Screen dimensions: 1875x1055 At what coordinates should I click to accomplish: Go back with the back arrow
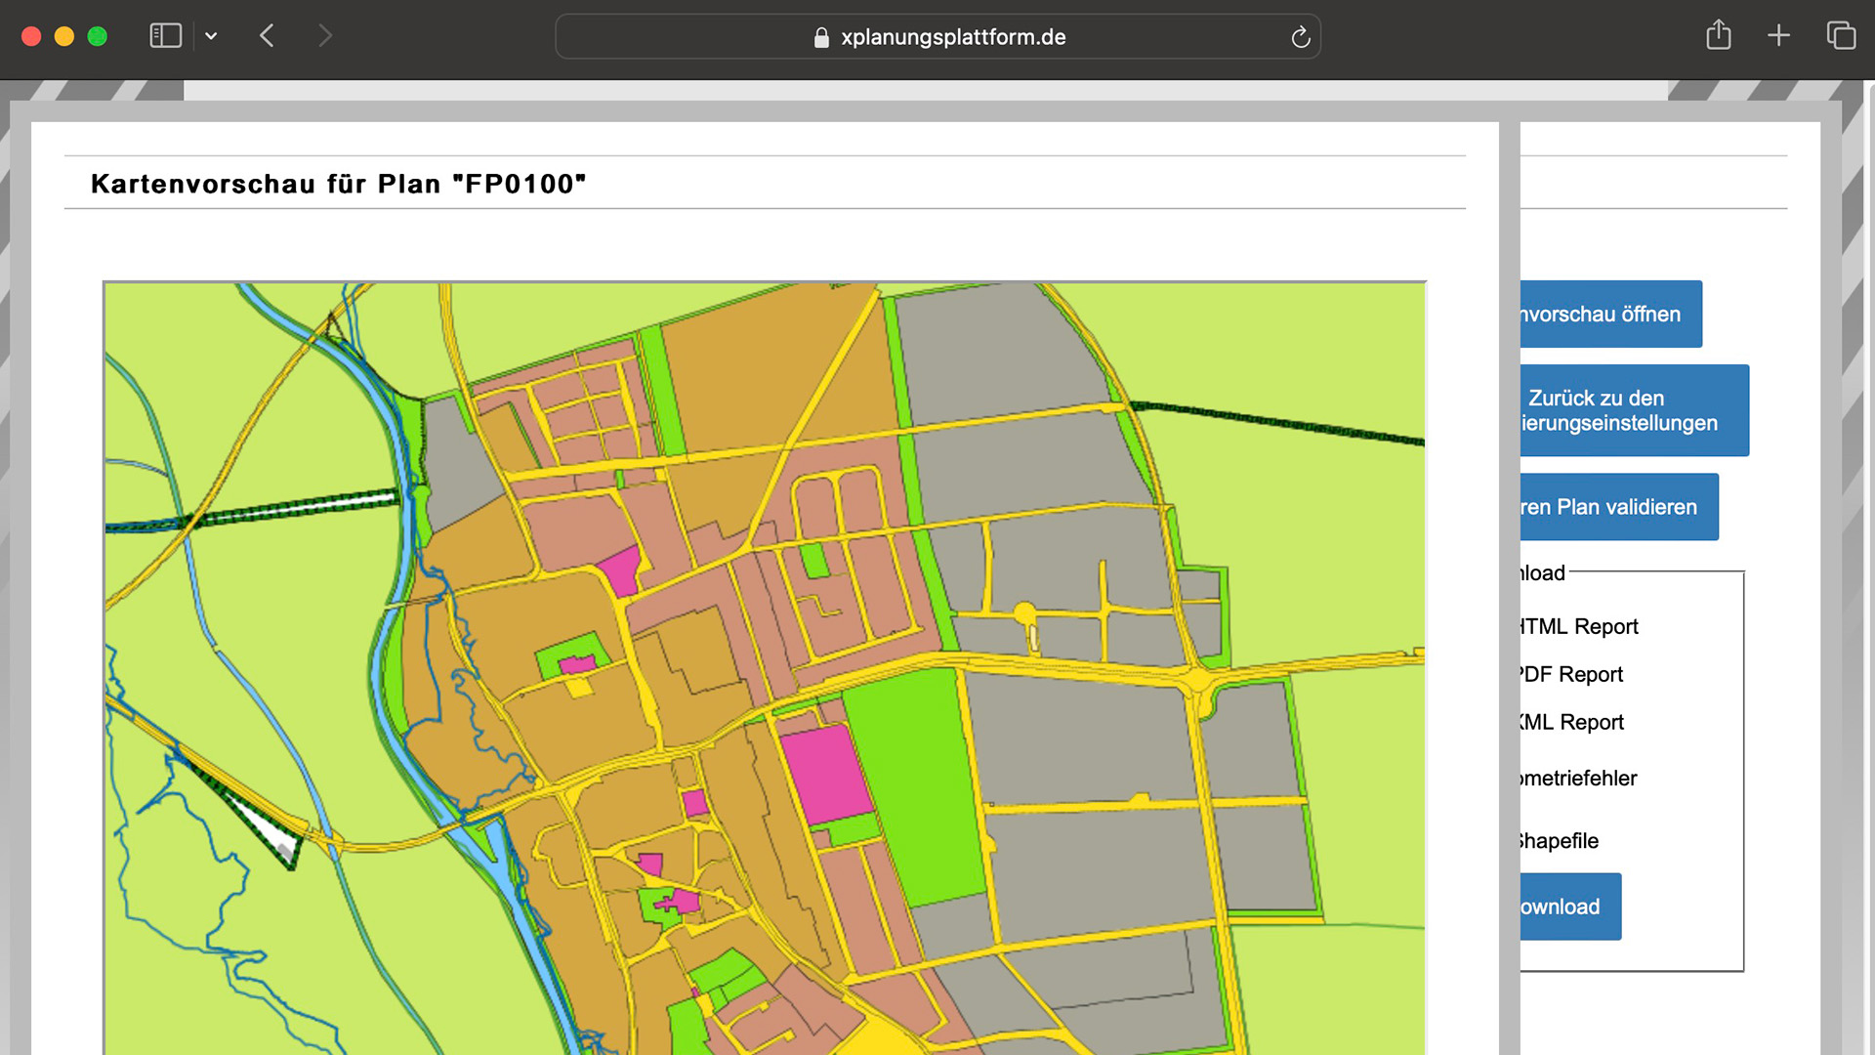pos(267,36)
